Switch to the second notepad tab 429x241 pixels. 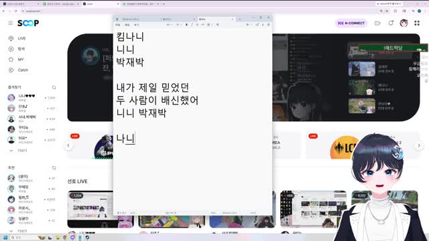178,19
